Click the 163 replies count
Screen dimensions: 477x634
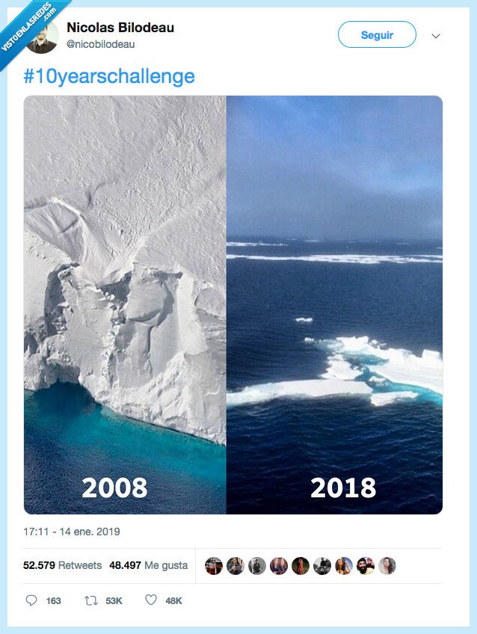tap(53, 600)
